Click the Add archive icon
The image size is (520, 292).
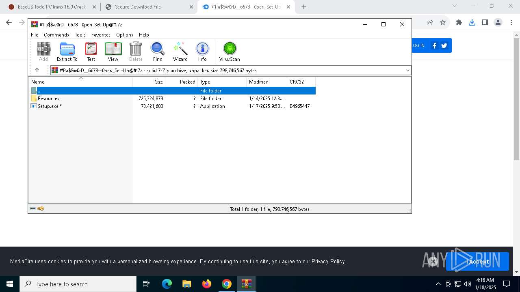[43, 52]
